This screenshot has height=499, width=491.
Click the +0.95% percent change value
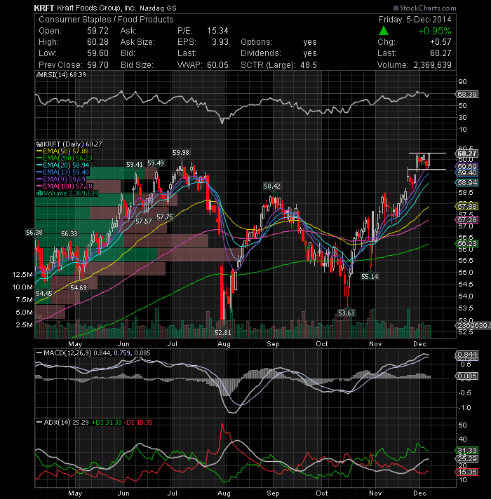(435, 31)
